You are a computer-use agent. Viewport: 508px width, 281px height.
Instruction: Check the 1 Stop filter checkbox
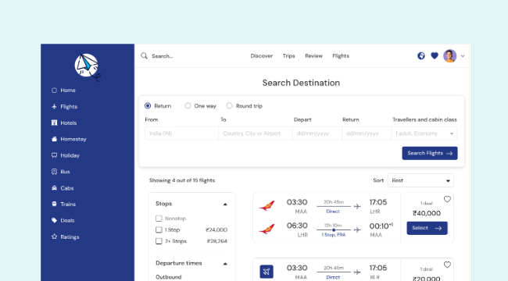(159, 229)
